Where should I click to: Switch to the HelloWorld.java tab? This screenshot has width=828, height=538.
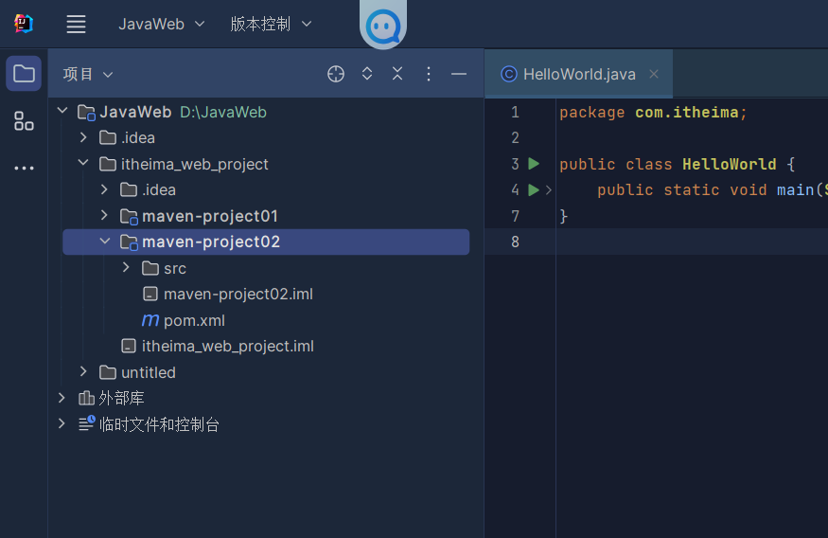pos(579,74)
